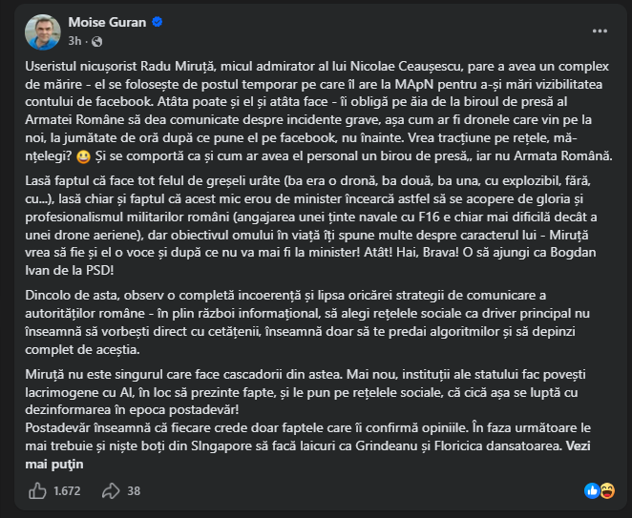Click paragraph starting "Useristul nicușorist Radu Miruță"

[x=319, y=112]
